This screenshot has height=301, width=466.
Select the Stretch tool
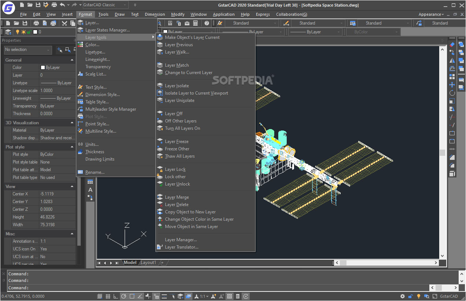pyautogui.click(x=452, y=109)
